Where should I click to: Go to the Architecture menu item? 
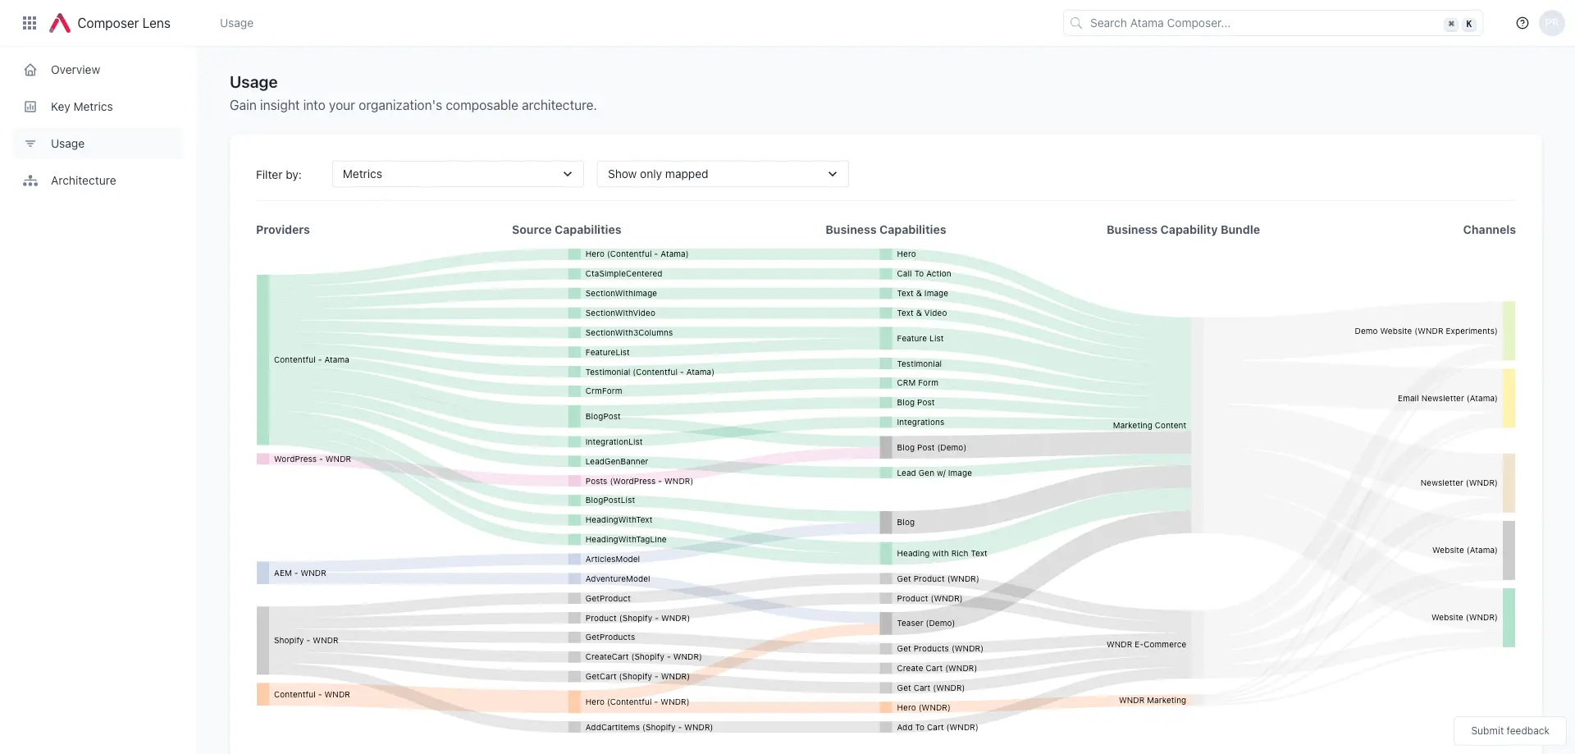pyautogui.click(x=83, y=181)
